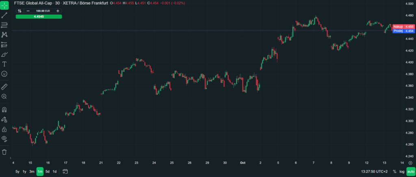Image resolution: width=416 pixels, height=177 pixels.
Task: Select the trend line drawing tool
Action: [x=4, y=15]
